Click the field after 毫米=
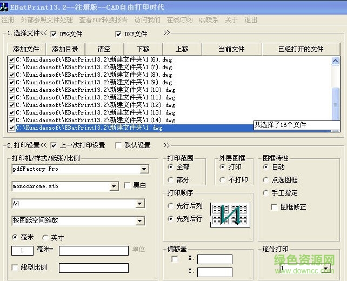 [x=94, y=250]
